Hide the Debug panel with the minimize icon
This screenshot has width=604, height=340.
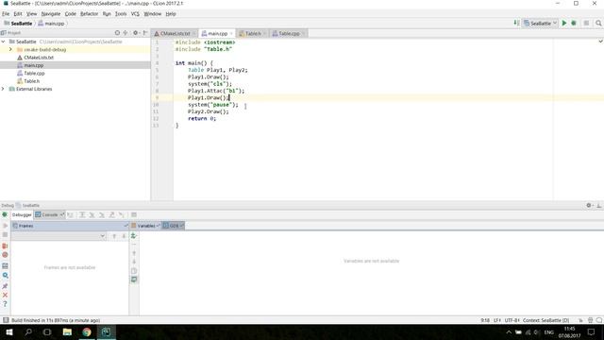pyautogui.click(x=599, y=206)
